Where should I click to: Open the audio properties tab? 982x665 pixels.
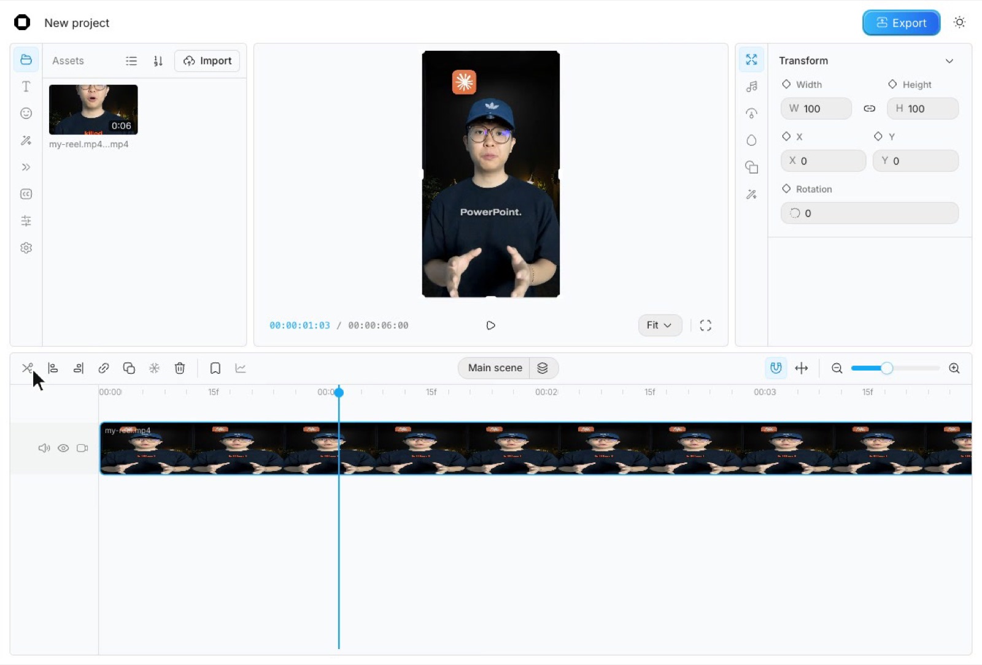(x=751, y=86)
